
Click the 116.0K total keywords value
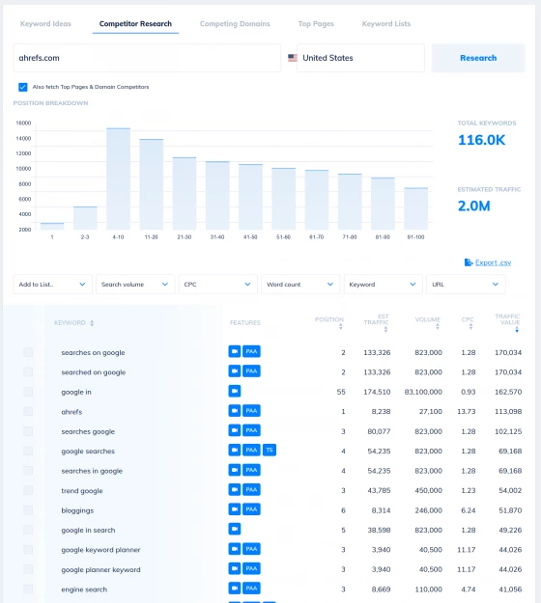click(x=481, y=140)
